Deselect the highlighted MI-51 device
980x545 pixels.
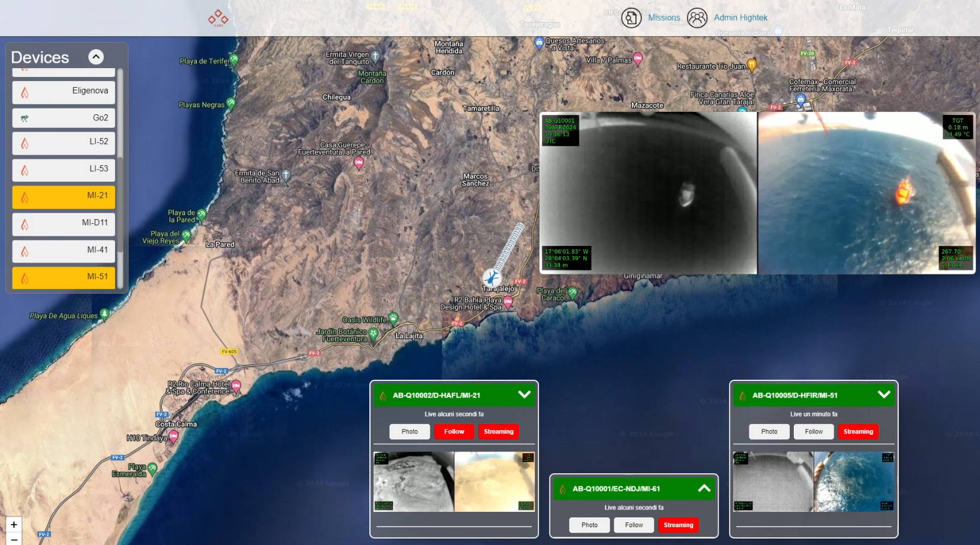(64, 278)
